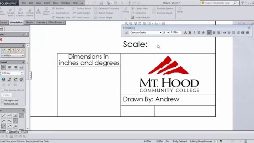
Task: Click the Stack icon in Formatting toolbar
Action: [x=229, y=33]
